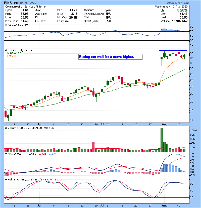Click the Mkt Cap value 20.8B
This screenshot has width=201, height=208.
coord(73,17)
